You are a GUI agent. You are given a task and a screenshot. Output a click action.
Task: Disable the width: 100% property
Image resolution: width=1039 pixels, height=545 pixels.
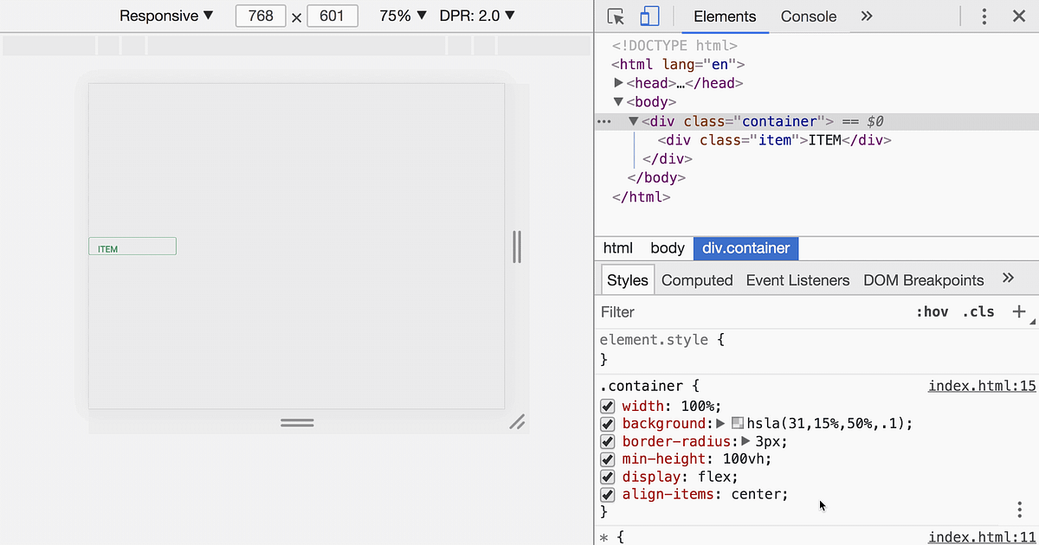click(x=607, y=406)
